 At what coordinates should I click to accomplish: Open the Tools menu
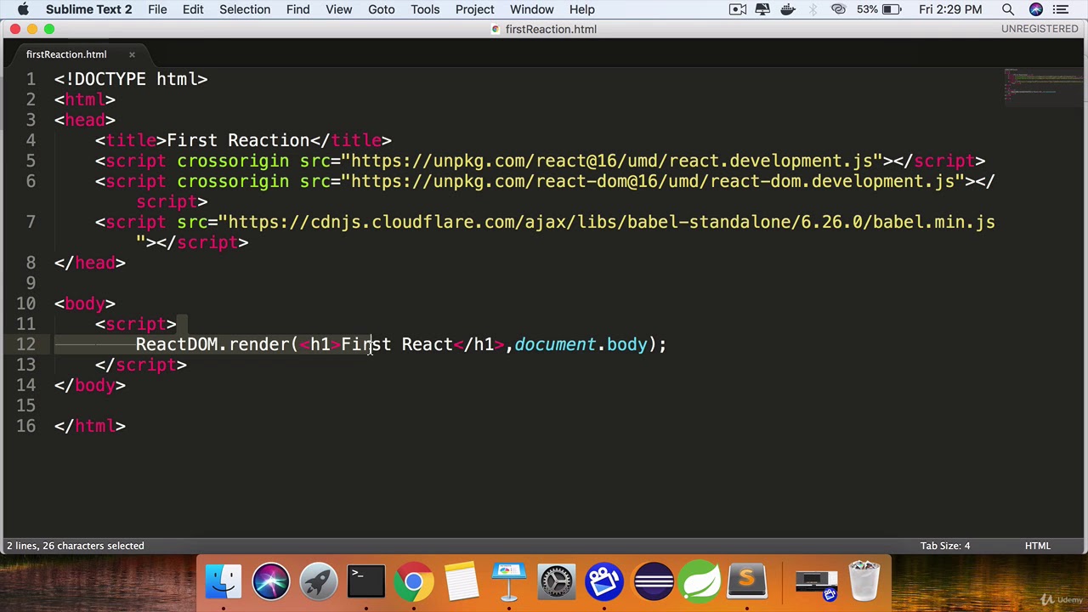(425, 9)
